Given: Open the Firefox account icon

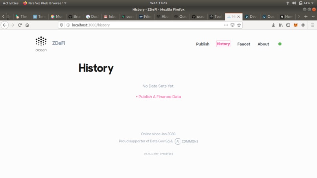Looking at the screenshot, I should (303, 25).
